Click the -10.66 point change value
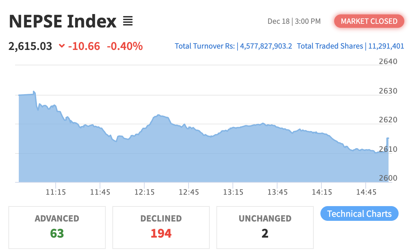 coord(84,46)
